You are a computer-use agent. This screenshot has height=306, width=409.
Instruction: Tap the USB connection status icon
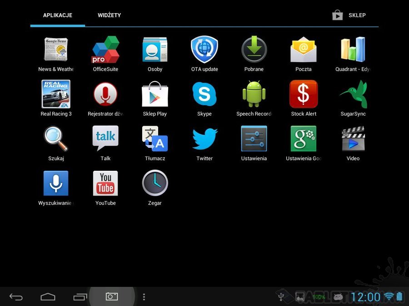pos(281,297)
